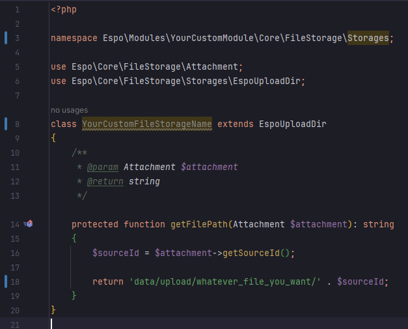Click the 'no usages' inlay hint above the class
The width and height of the screenshot is (408, 329).
click(69, 110)
